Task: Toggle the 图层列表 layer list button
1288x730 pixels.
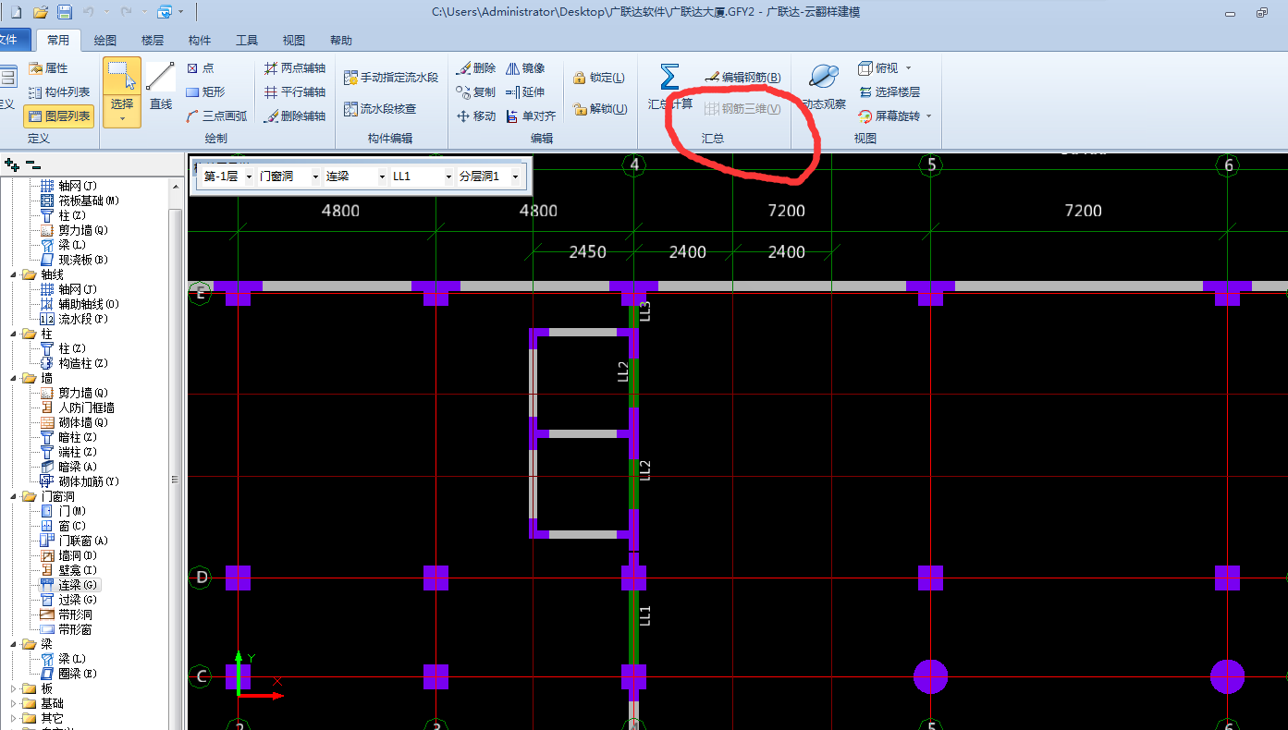Action: [59, 116]
